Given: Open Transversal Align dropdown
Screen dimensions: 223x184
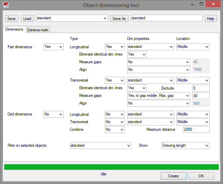Looking at the screenshot, I should pyautogui.click(x=158, y=103).
